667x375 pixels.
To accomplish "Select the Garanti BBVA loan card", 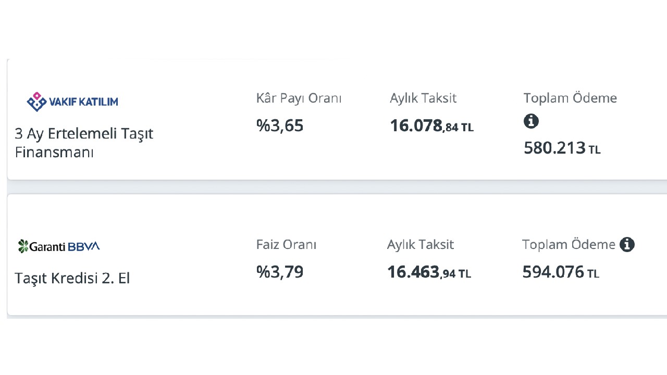I will [337, 255].
